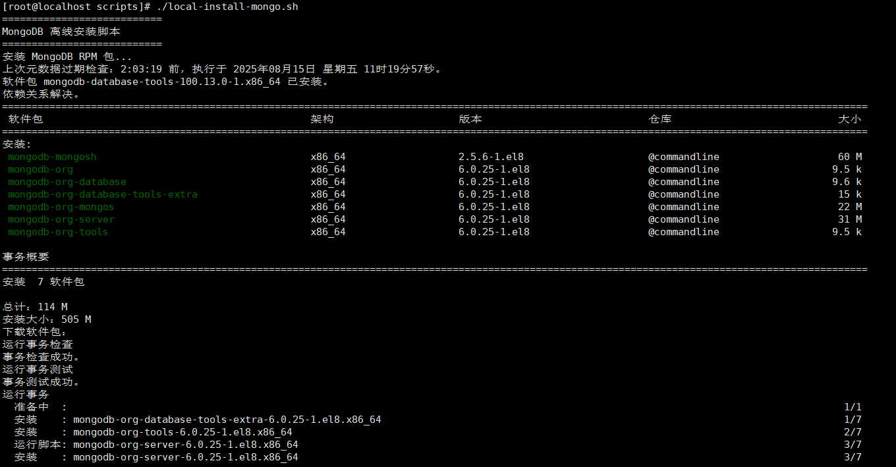Click the "运行脚本" step label

click(38, 445)
